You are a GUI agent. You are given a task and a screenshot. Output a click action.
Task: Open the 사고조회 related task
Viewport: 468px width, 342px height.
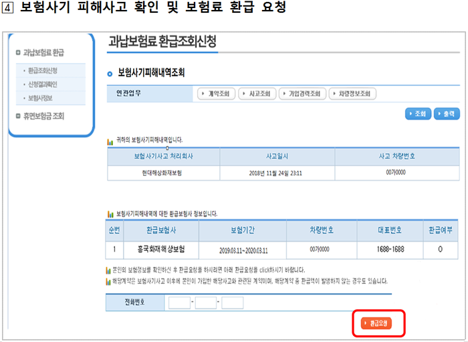[257, 94]
